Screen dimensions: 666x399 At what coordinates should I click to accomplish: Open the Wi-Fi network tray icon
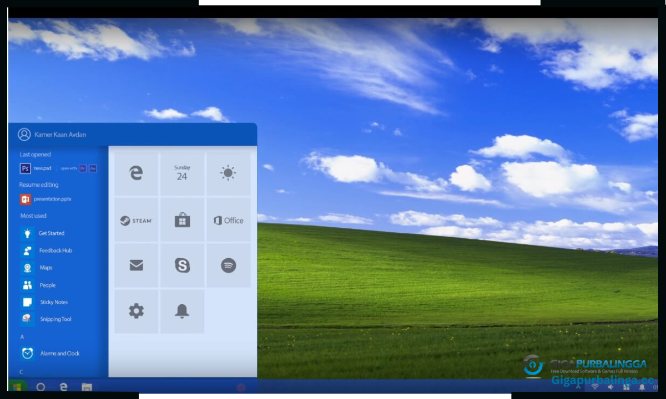594,387
